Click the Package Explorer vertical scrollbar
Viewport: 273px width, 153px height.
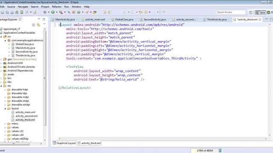click(45, 78)
